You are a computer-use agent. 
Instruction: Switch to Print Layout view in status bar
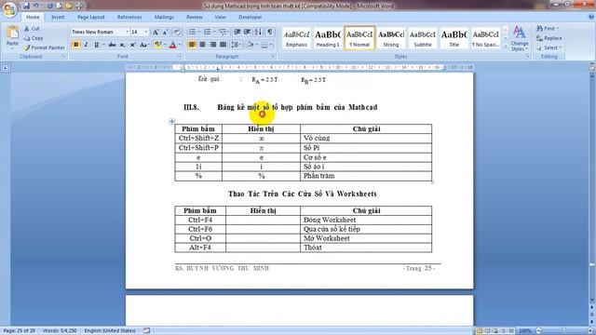pyautogui.click(x=479, y=331)
